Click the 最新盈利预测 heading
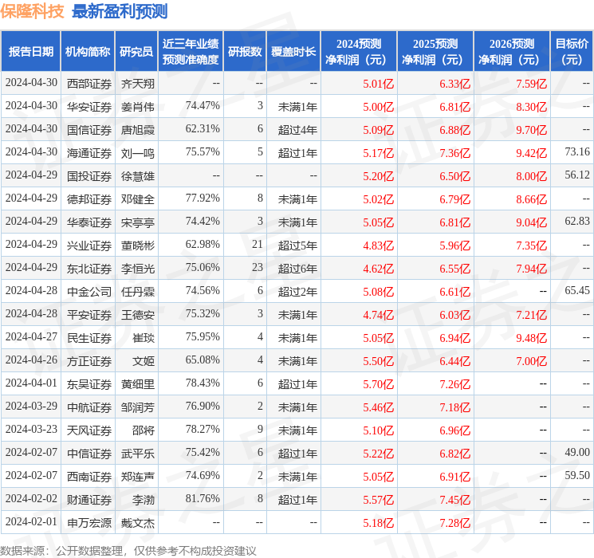 (120, 11)
